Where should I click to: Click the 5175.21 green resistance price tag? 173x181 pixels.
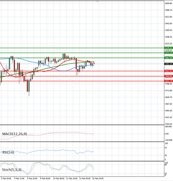click(168, 48)
